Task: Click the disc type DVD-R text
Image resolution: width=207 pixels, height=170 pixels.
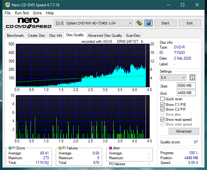Action: [179, 47]
